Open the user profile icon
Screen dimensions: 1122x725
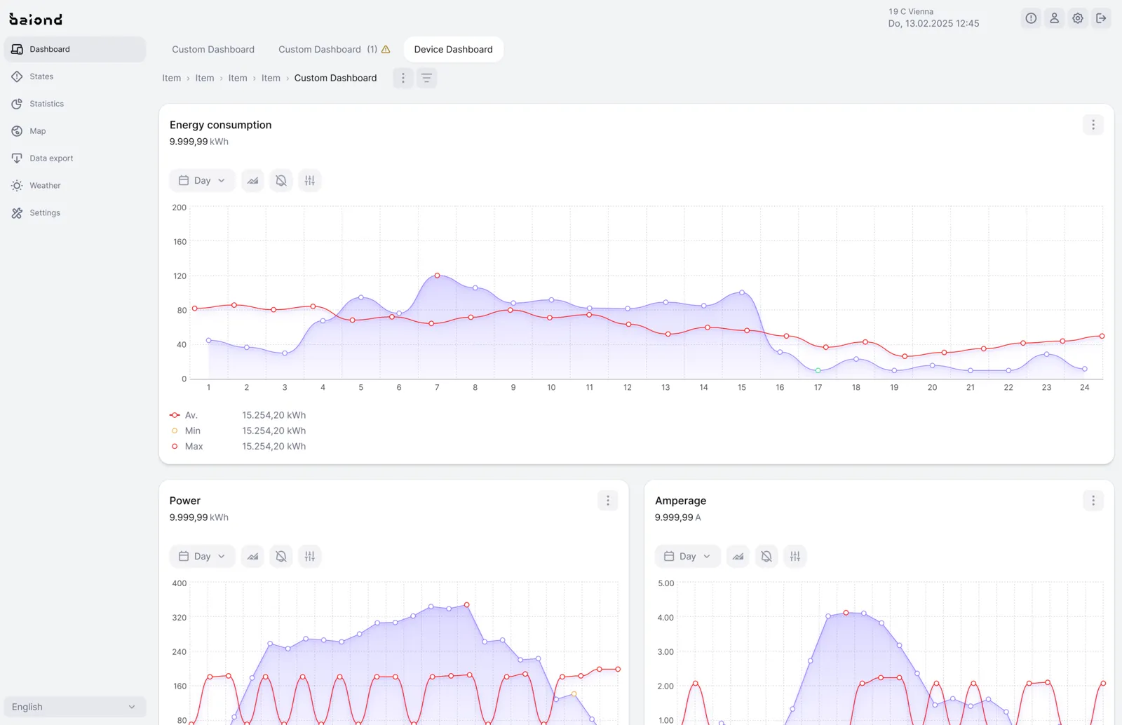pyautogui.click(x=1054, y=18)
